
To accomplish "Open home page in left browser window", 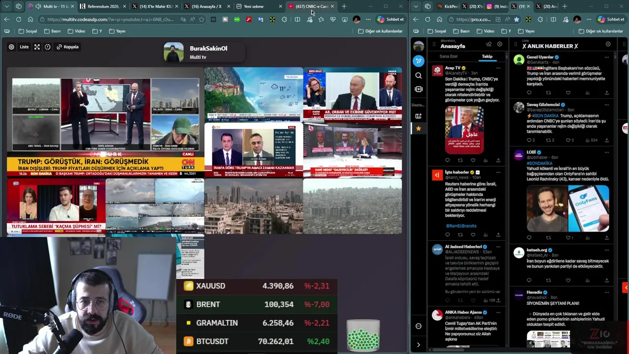I will [30, 19].
